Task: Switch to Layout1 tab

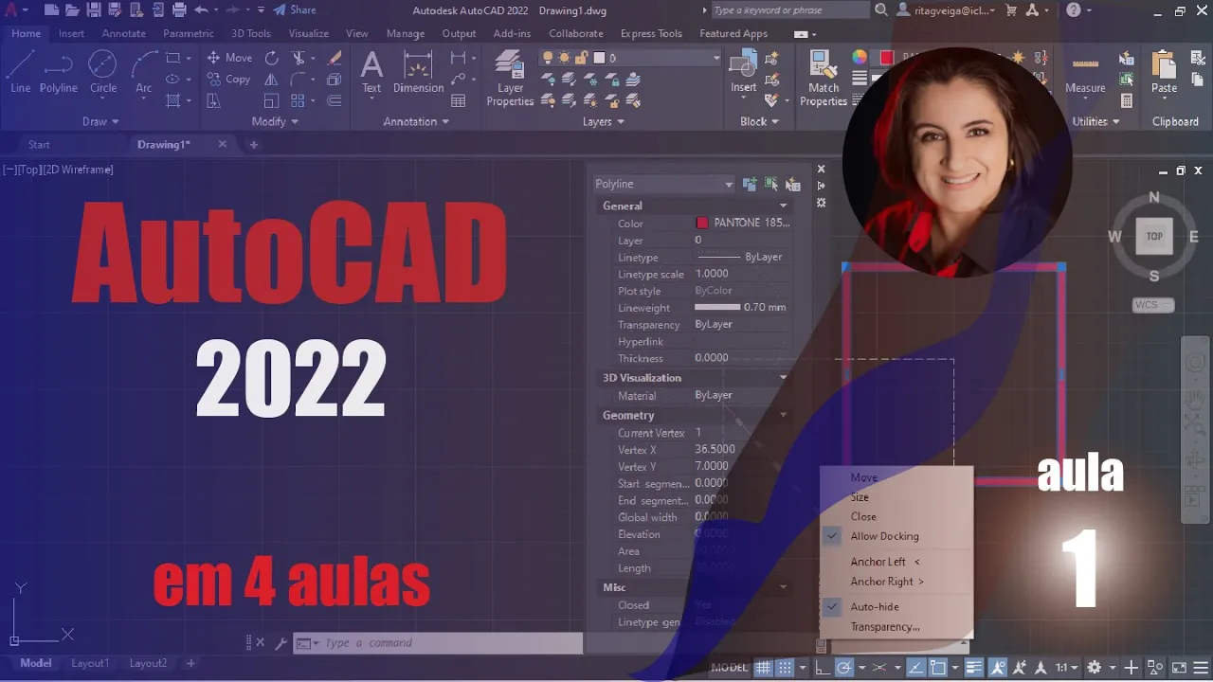Action: (x=90, y=663)
